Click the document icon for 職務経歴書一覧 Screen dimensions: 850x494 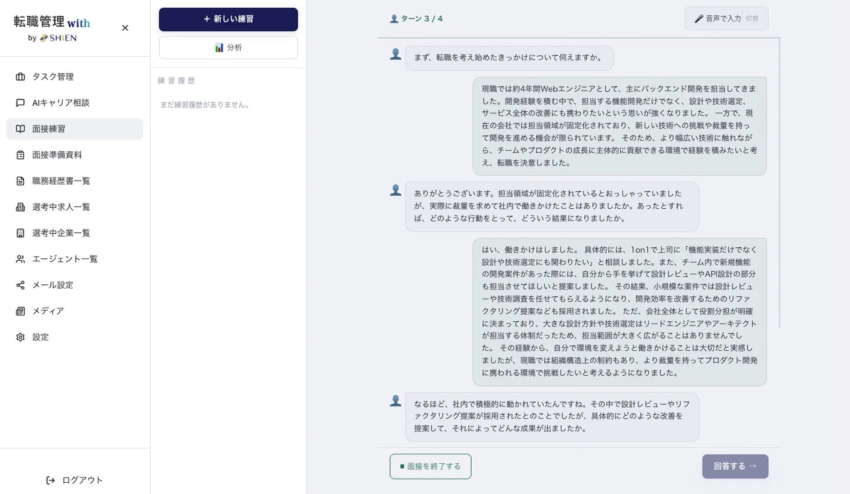21,181
